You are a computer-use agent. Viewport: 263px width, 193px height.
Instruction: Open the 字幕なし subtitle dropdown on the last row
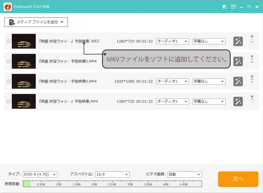(209, 102)
